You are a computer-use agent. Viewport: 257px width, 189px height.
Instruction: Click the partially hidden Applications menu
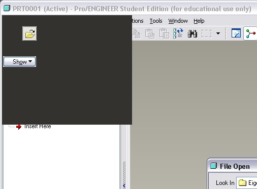point(138,21)
